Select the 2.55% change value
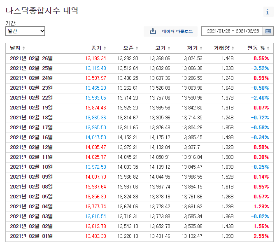This screenshot has width=277, height=242. (261, 236)
